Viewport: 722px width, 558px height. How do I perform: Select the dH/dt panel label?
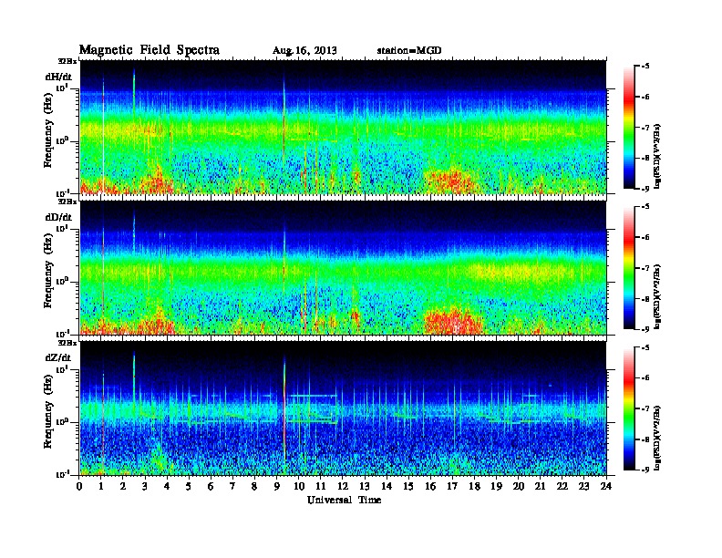58,77
